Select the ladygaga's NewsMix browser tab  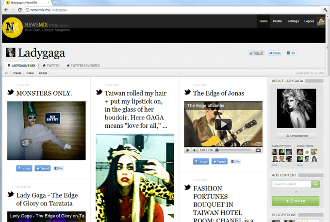click(28, 3)
